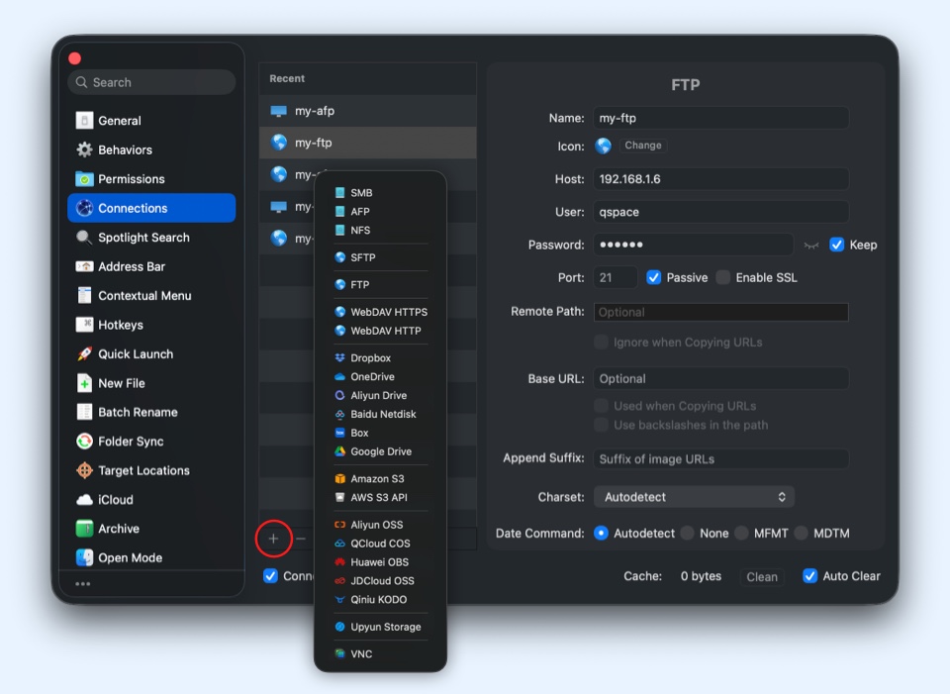Pick Amazon S3 in the connection list

click(377, 479)
